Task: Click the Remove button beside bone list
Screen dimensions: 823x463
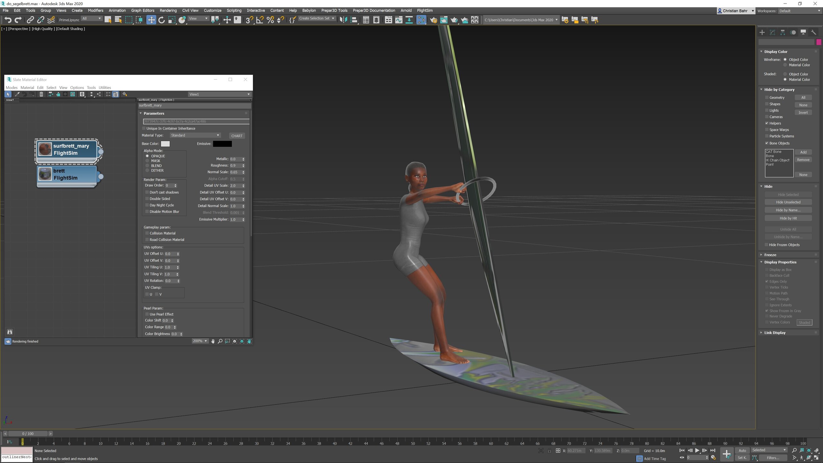Action: (803, 160)
